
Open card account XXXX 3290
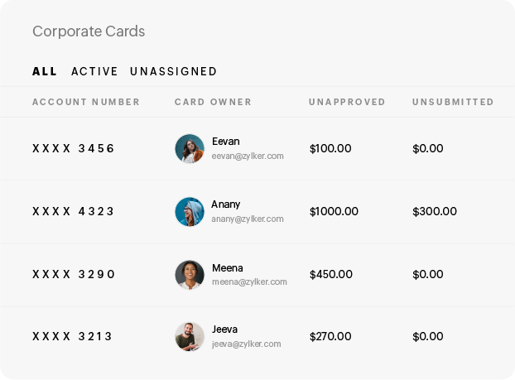pyautogui.click(x=73, y=274)
